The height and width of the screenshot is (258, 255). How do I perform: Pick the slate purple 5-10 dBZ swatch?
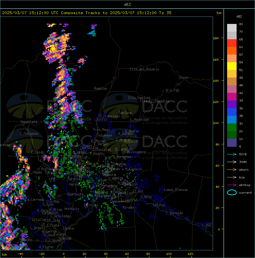point(232,143)
